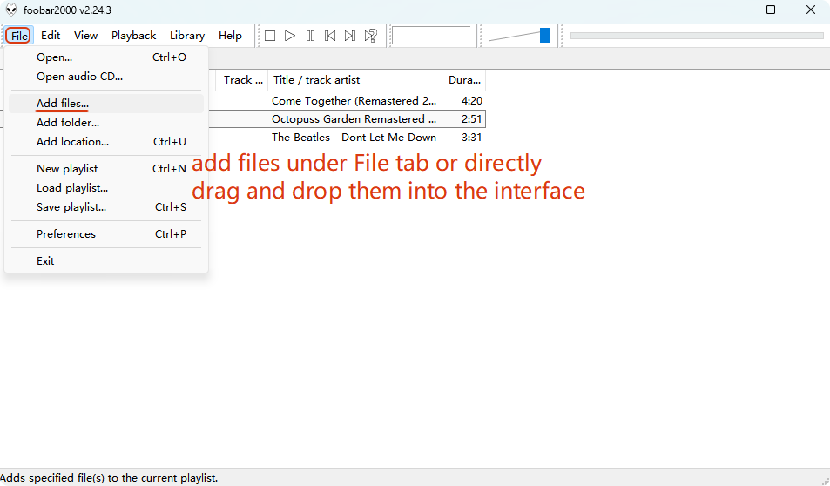Choose Save playlist... option
830x486 pixels.
(x=71, y=207)
